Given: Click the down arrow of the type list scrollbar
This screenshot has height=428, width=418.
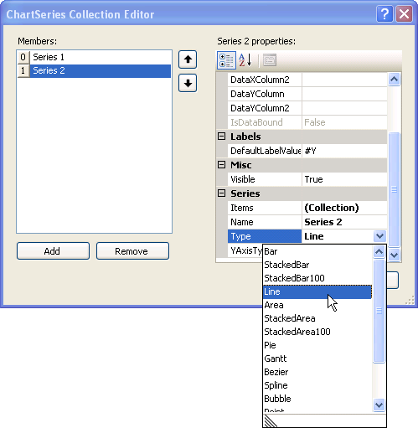Looking at the screenshot, I should click(379, 405).
